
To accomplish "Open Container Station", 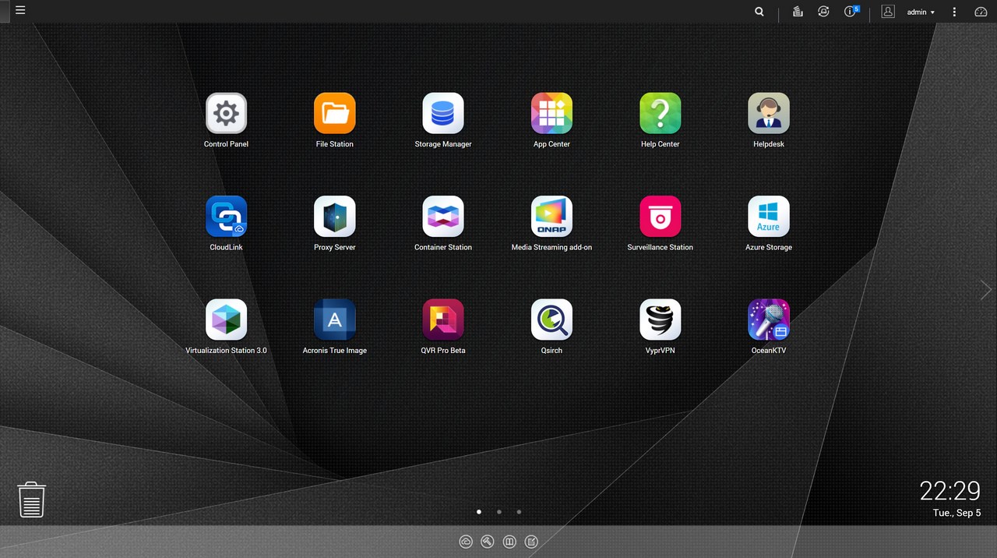I will [443, 217].
